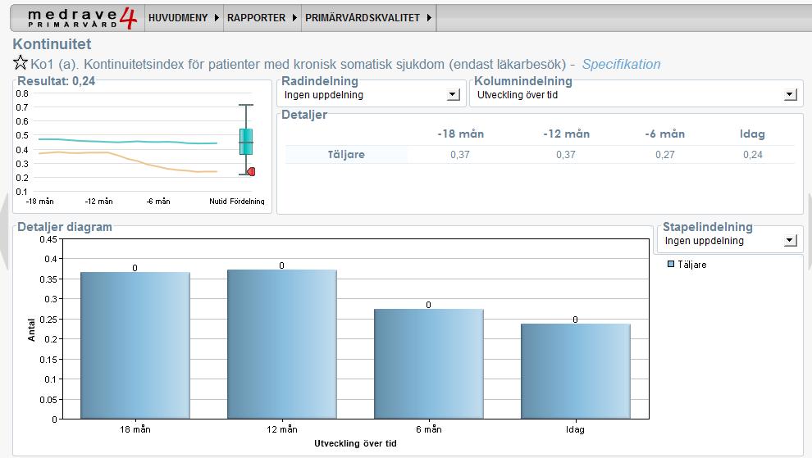The height and width of the screenshot is (458, 812).
Task: Click the Täljare legend color swatch
Action: tap(671, 264)
